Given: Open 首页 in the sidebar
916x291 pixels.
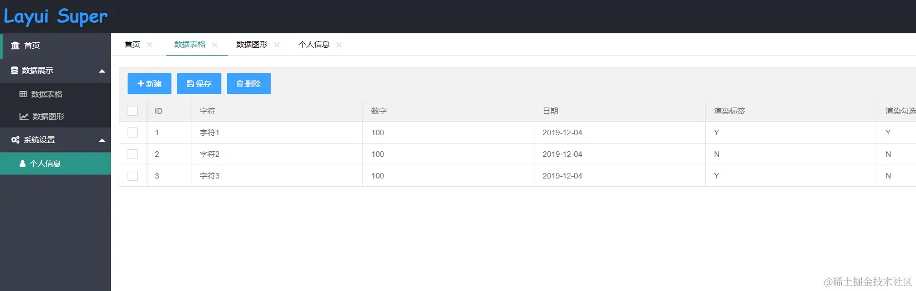Looking at the screenshot, I should (x=55, y=45).
